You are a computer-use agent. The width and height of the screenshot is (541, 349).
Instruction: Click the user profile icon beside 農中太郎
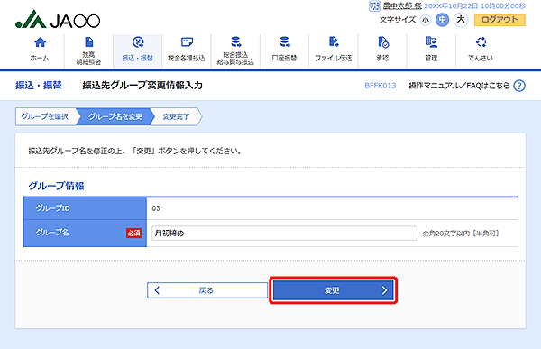(x=374, y=5)
